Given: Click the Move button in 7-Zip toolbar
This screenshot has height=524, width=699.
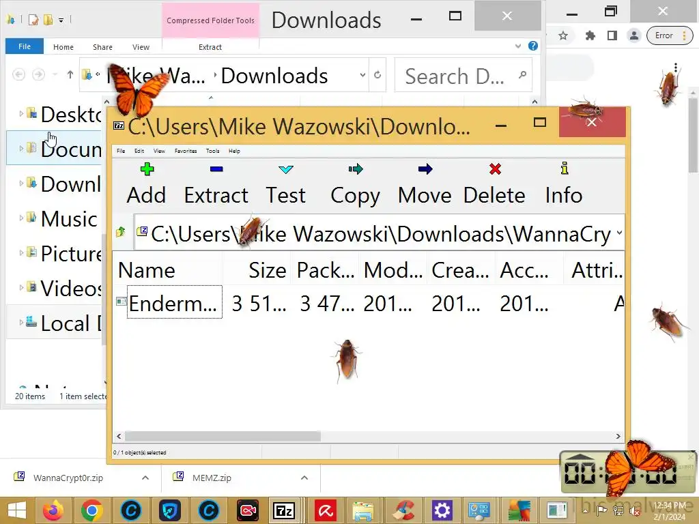Looking at the screenshot, I should (x=425, y=184).
